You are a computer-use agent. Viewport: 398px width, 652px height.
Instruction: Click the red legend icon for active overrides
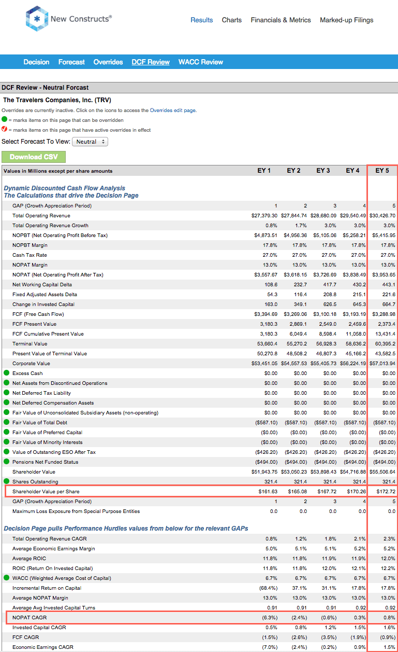pyautogui.click(x=4, y=130)
